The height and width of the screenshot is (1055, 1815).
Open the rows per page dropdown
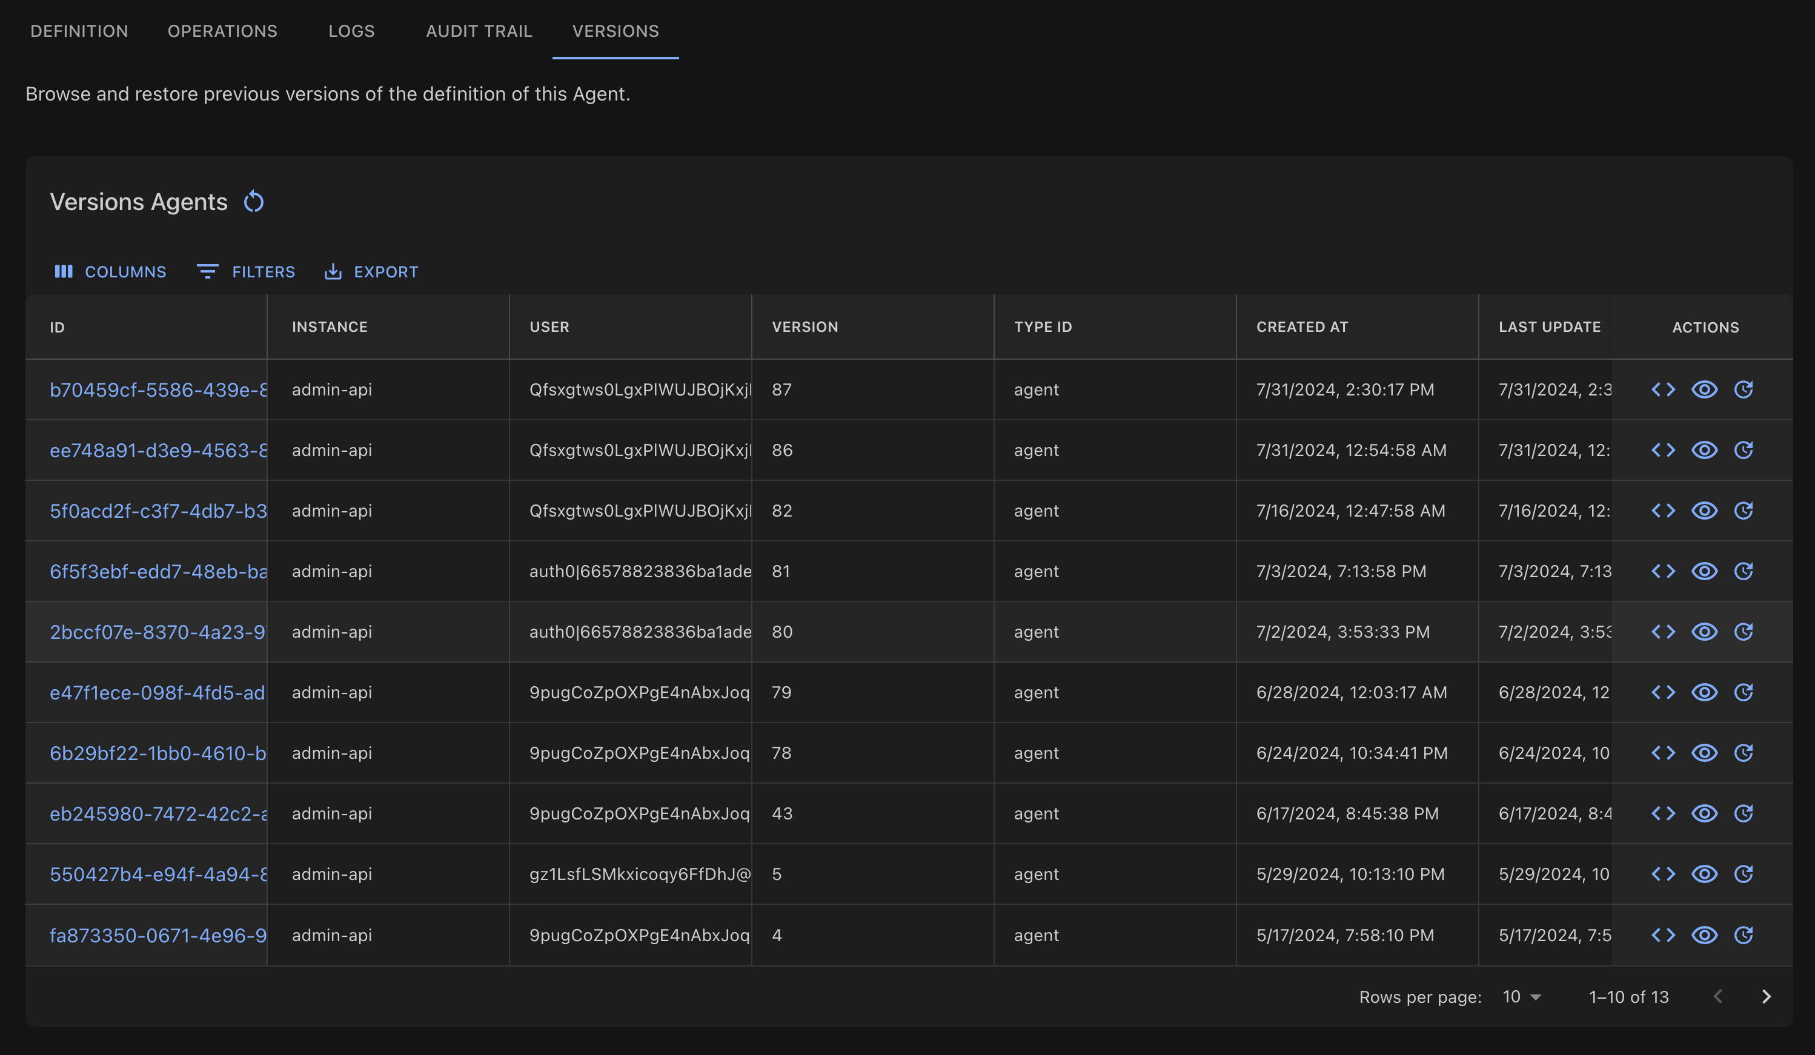1521,997
